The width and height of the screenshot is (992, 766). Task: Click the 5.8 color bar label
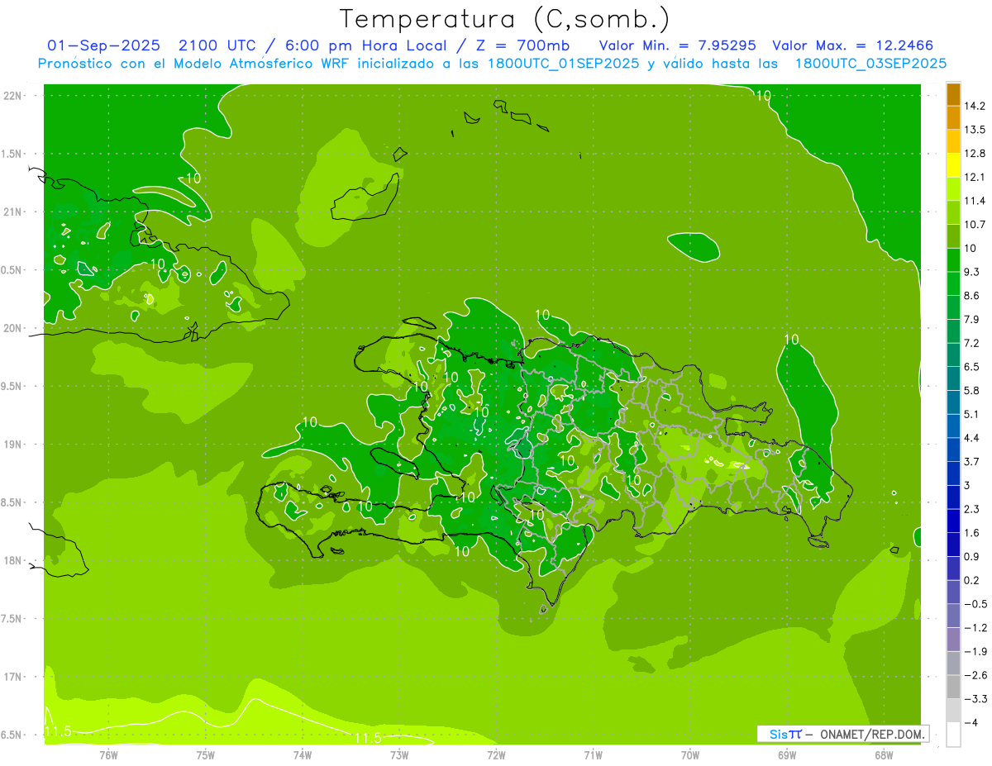[972, 390]
